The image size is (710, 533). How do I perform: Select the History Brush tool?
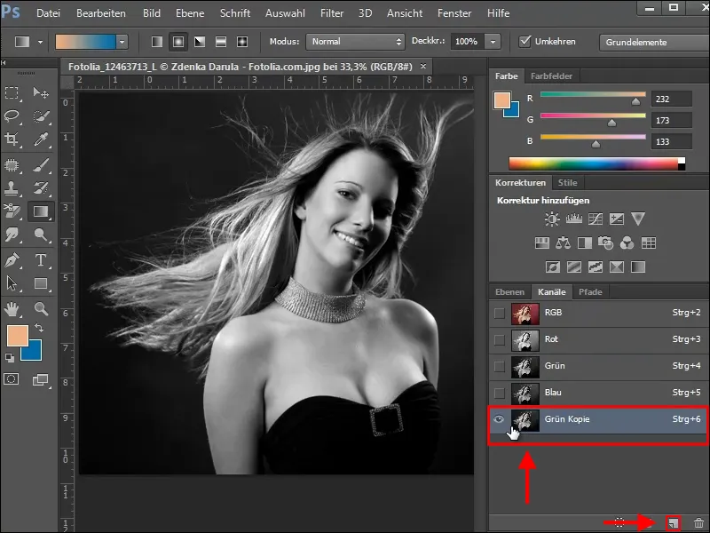(41, 187)
